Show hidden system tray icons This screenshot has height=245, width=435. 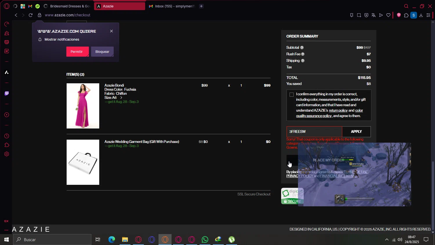[x=387, y=239]
